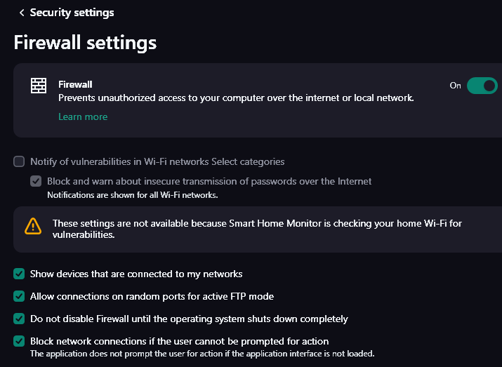
Task: Open the Learn more link
Action: pos(83,116)
